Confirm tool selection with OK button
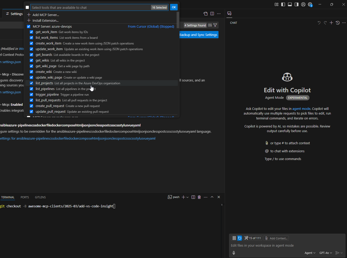 [174, 7]
